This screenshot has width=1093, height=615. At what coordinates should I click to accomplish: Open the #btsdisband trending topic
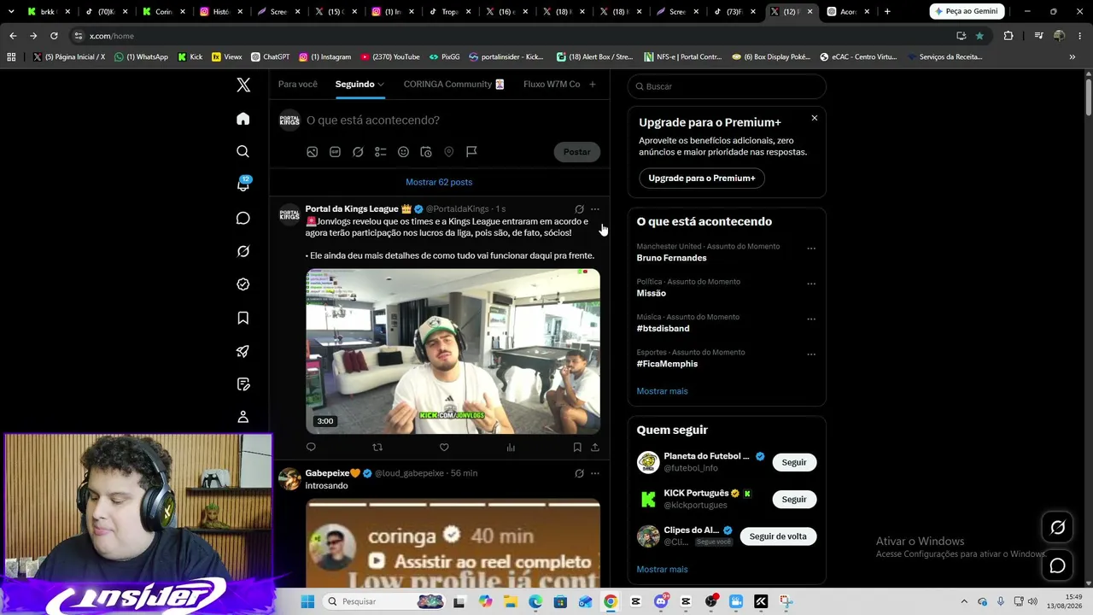(x=663, y=329)
